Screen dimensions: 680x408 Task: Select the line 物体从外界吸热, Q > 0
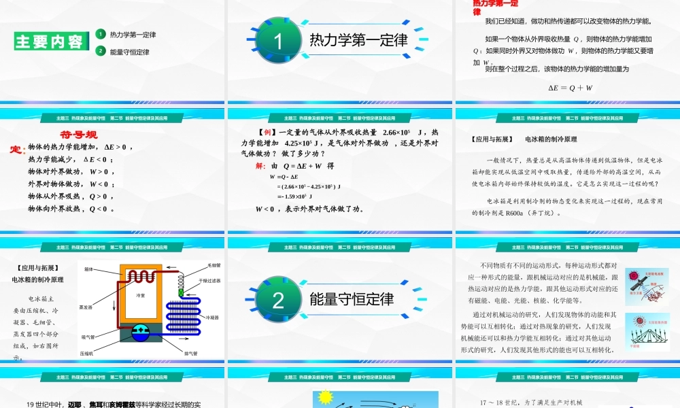tap(70, 197)
